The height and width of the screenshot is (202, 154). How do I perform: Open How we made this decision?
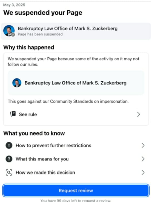pos(76,173)
